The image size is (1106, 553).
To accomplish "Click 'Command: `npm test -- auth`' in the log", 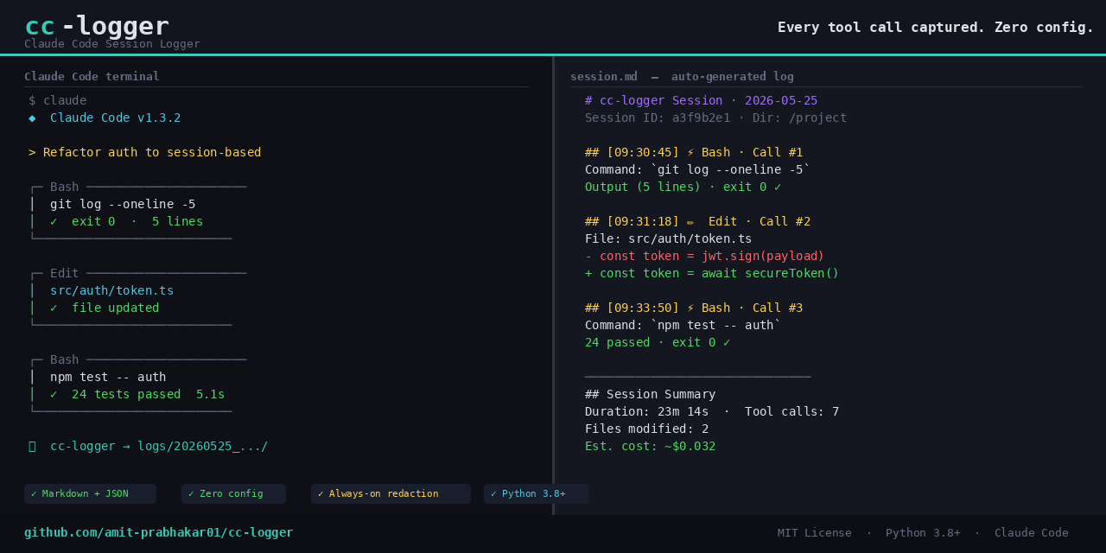I will click(683, 326).
